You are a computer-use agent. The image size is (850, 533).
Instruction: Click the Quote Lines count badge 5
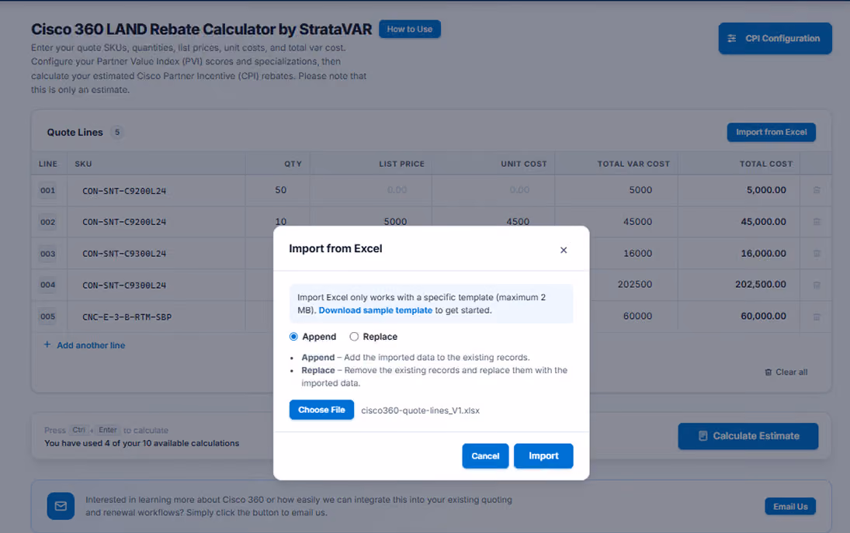tap(117, 132)
